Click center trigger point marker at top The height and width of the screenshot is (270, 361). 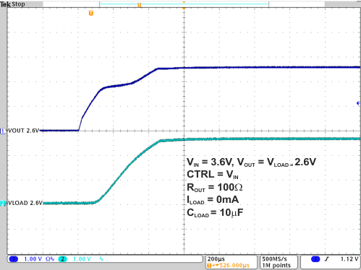[x=184, y=9]
